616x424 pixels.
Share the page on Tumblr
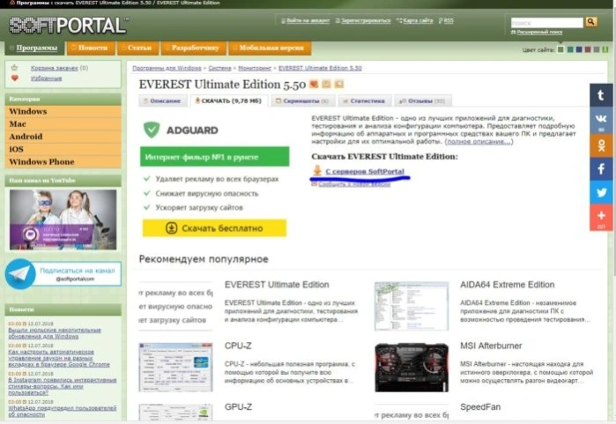601,95
